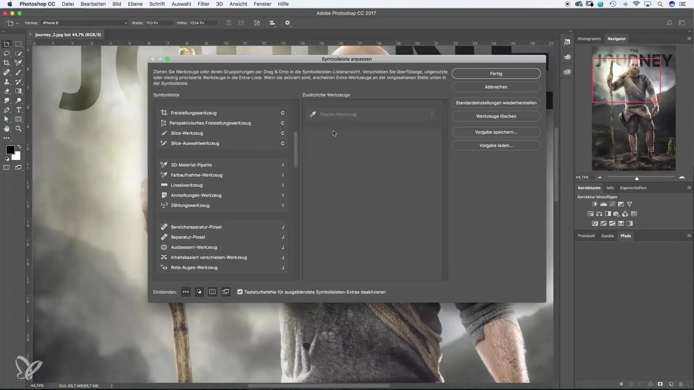
Task: Select the Zoom magnifier tool
Action: pyautogui.click(x=18, y=129)
